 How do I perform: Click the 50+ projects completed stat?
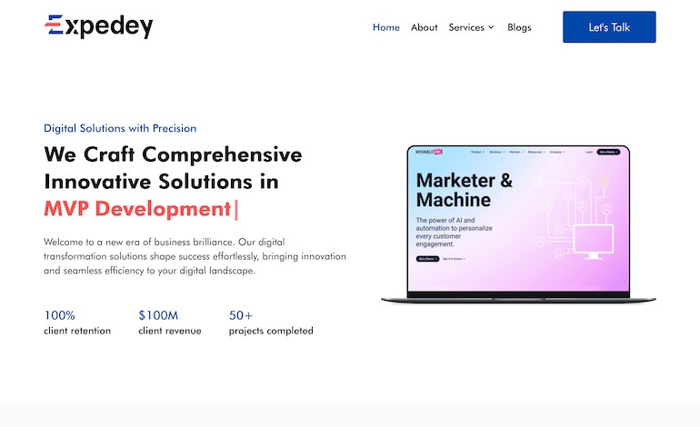pos(271,323)
